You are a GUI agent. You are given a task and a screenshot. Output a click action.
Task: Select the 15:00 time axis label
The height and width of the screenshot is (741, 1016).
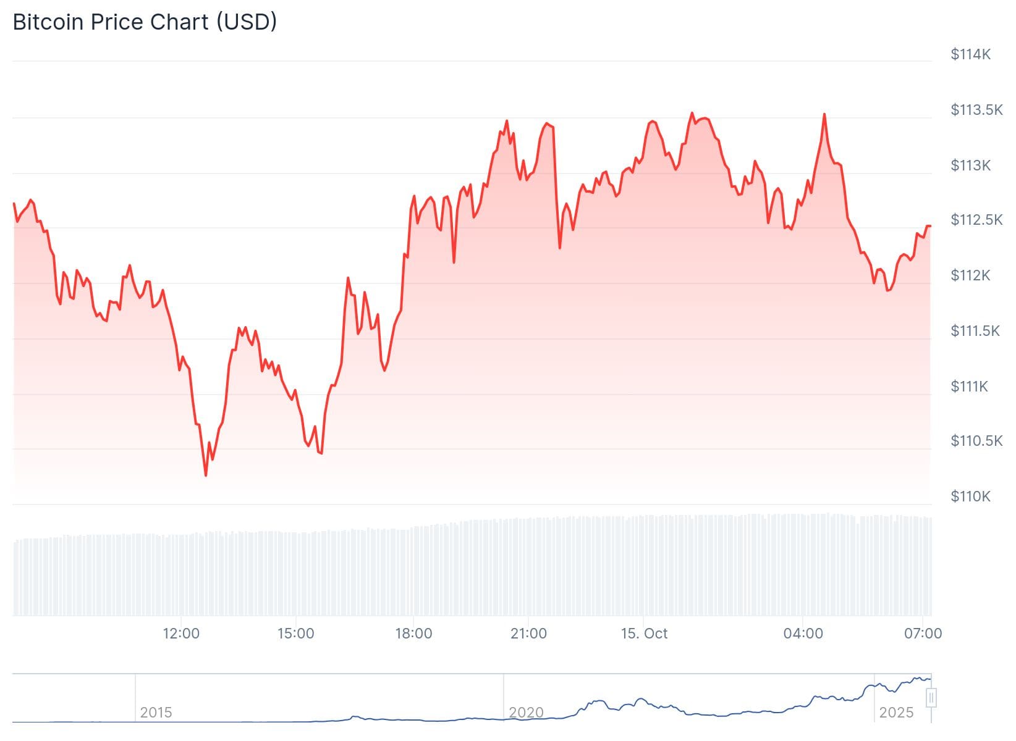pos(296,634)
